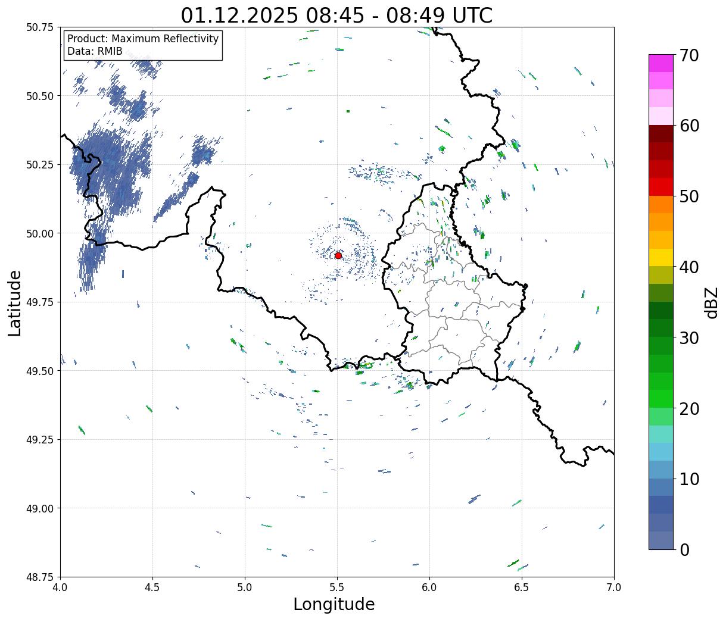The width and height of the screenshot is (726, 619).
Task: Click the longitude tick label 5.5
Action: 337,587
